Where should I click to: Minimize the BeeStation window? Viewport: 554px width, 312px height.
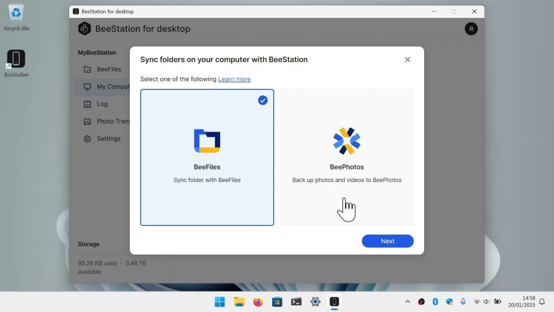click(434, 11)
